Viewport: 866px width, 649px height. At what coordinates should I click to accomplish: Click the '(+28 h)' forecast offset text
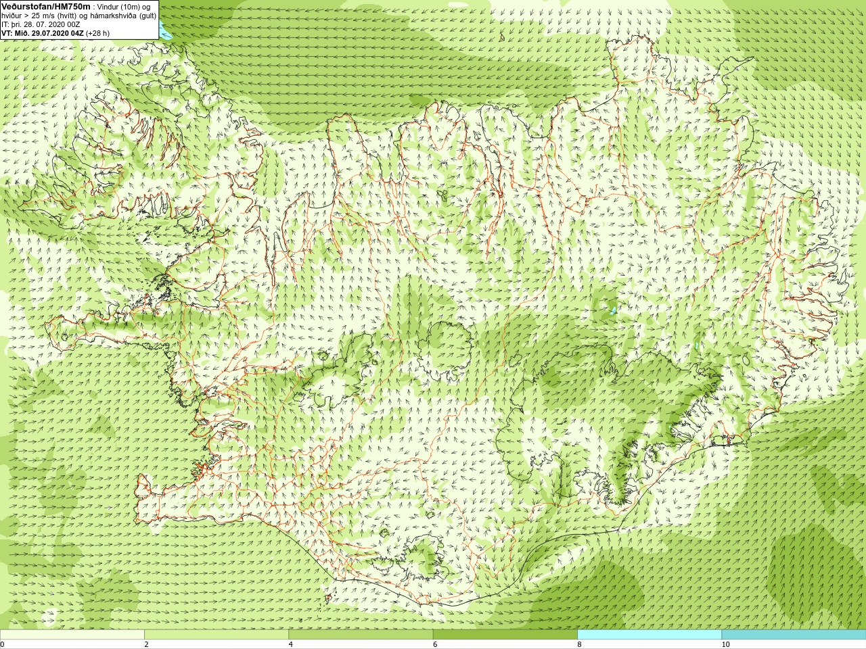pyautogui.click(x=97, y=32)
